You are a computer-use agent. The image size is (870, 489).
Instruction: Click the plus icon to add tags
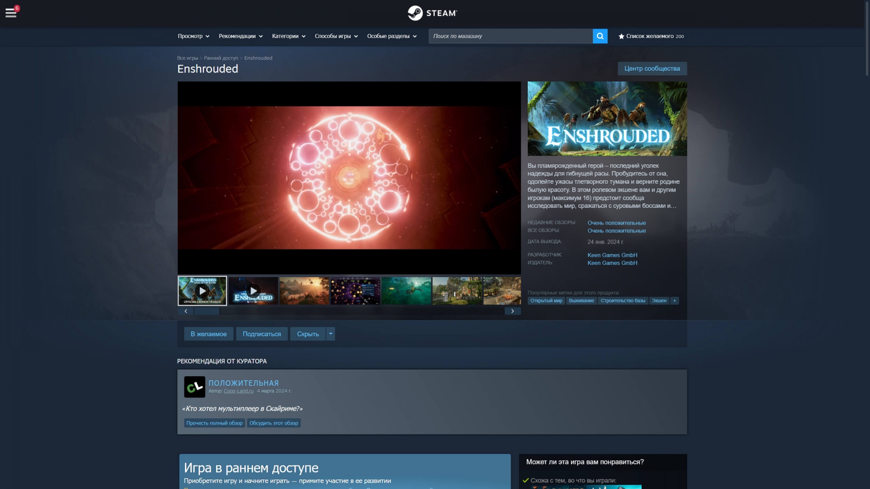pos(674,301)
